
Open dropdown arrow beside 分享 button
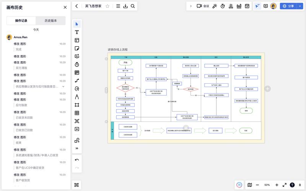click(x=298, y=6)
